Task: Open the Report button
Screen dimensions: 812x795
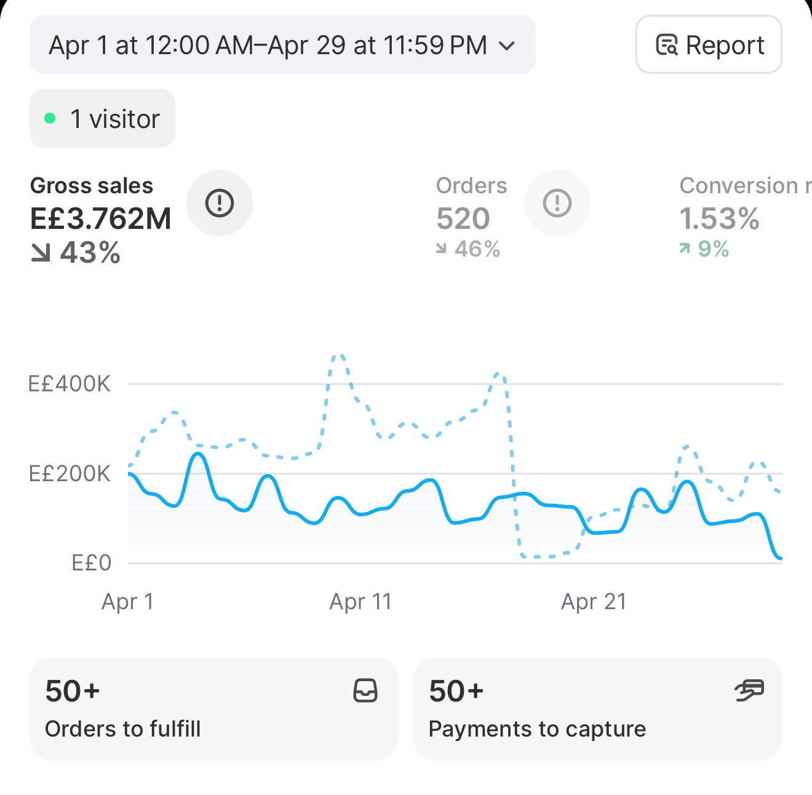Action: click(x=709, y=44)
